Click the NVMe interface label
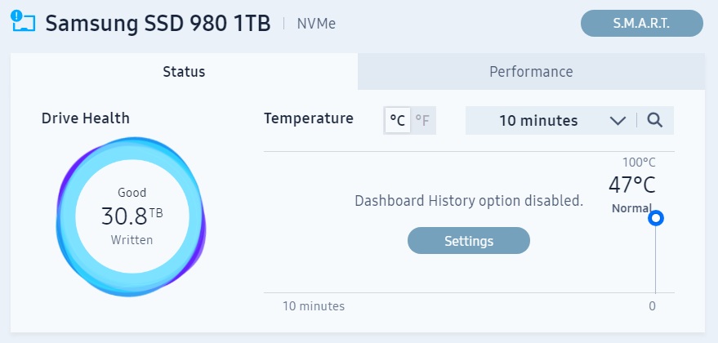 (314, 24)
